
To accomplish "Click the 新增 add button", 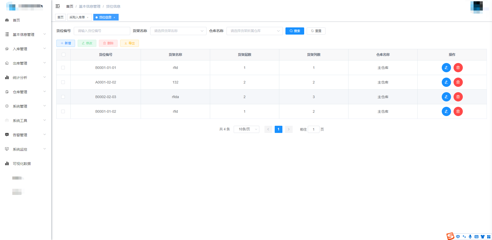I will coord(66,43).
